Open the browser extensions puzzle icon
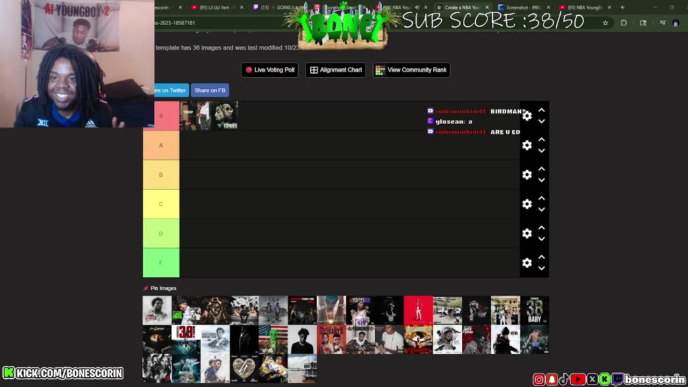This screenshot has width=688, height=387. tap(623, 23)
